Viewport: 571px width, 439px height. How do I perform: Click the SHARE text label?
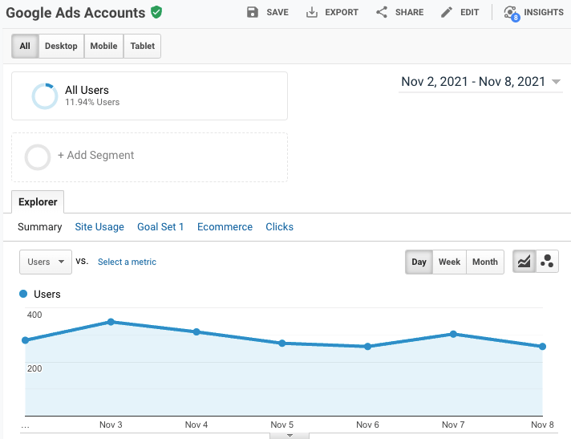click(x=409, y=12)
